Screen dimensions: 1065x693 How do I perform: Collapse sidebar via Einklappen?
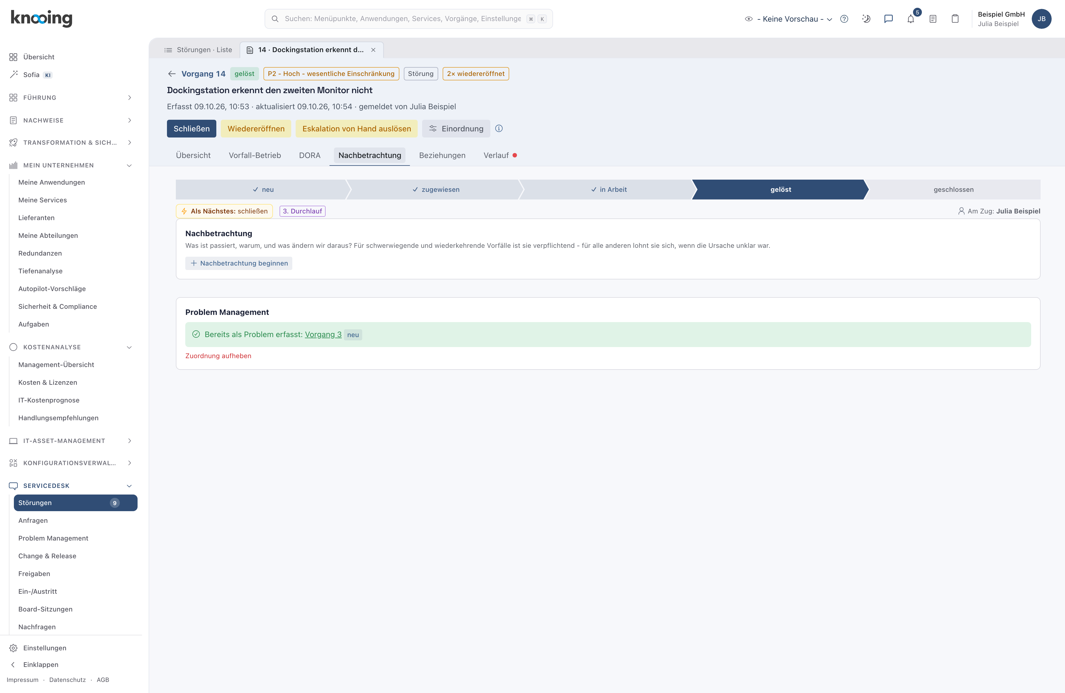41,664
